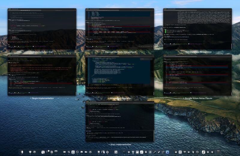Open Notion from the Dock
This screenshot has height=156, width=240.
point(52,152)
